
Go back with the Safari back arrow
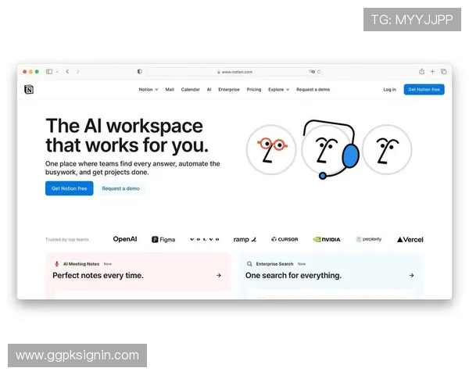pyautogui.click(x=67, y=71)
